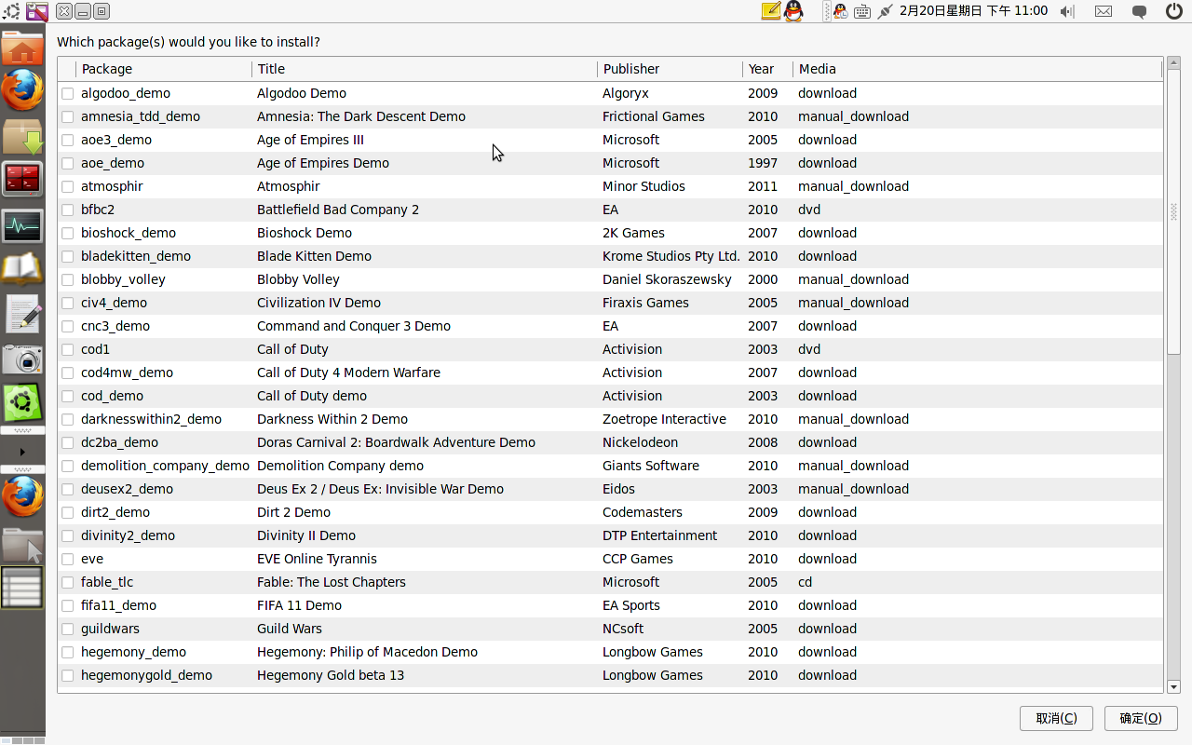Open the mail envelope indicator
The height and width of the screenshot is (745, 1192).
click(x=1104, y=11)
